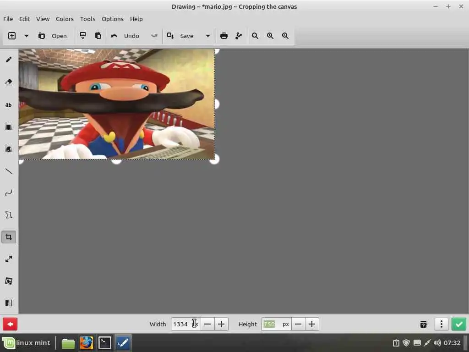Apply the crop with the green checkmark

459,324
